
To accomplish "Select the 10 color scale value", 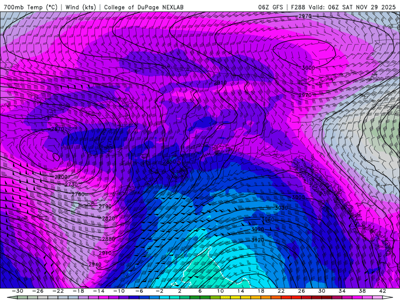I will tap(220, 291).
